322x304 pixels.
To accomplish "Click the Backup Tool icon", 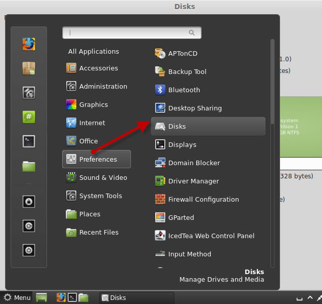I will [160, 71].
